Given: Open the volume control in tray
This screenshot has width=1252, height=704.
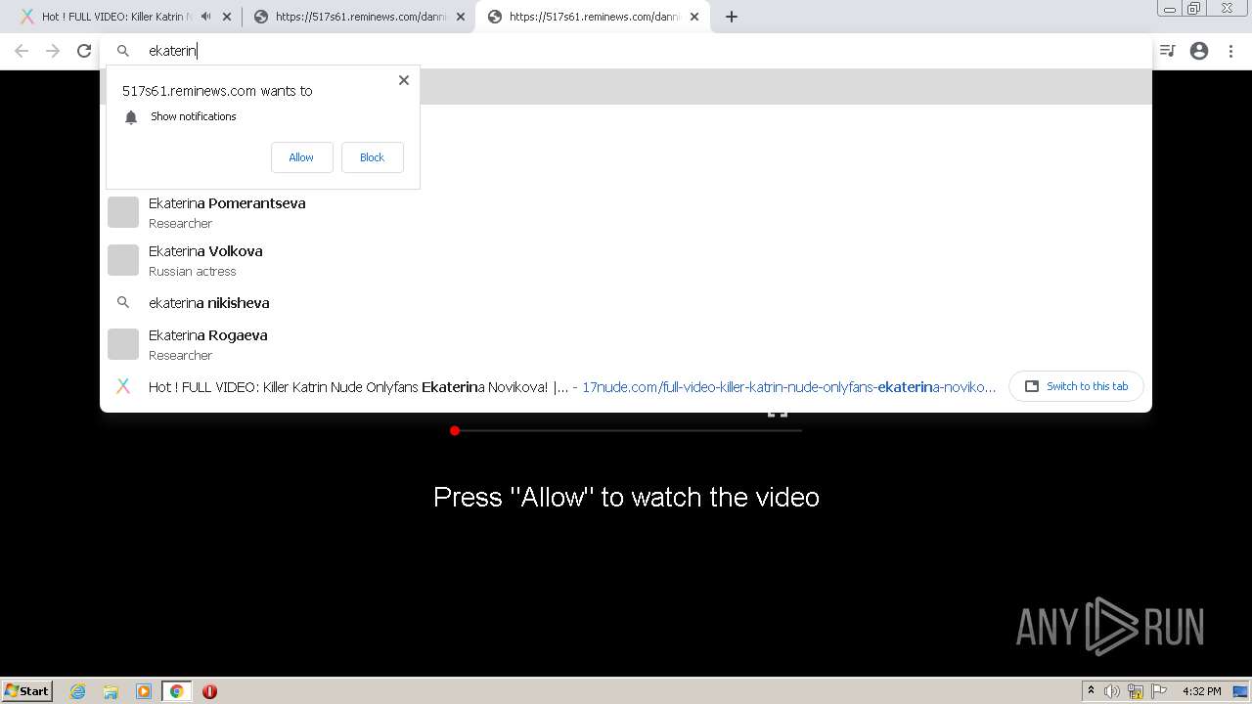Looking at the screenshot, I should tap(1112, 691).
